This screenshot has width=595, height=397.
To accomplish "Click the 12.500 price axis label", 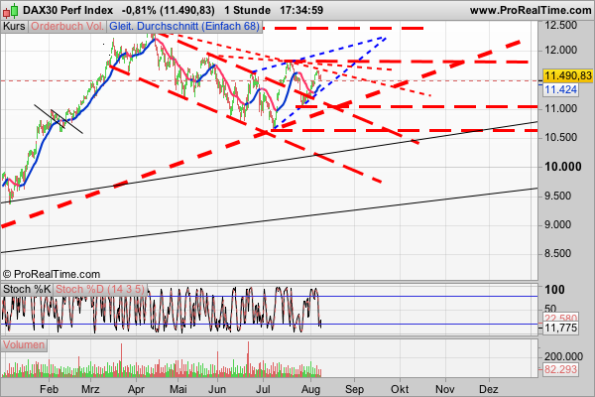I will pos(560,26).
